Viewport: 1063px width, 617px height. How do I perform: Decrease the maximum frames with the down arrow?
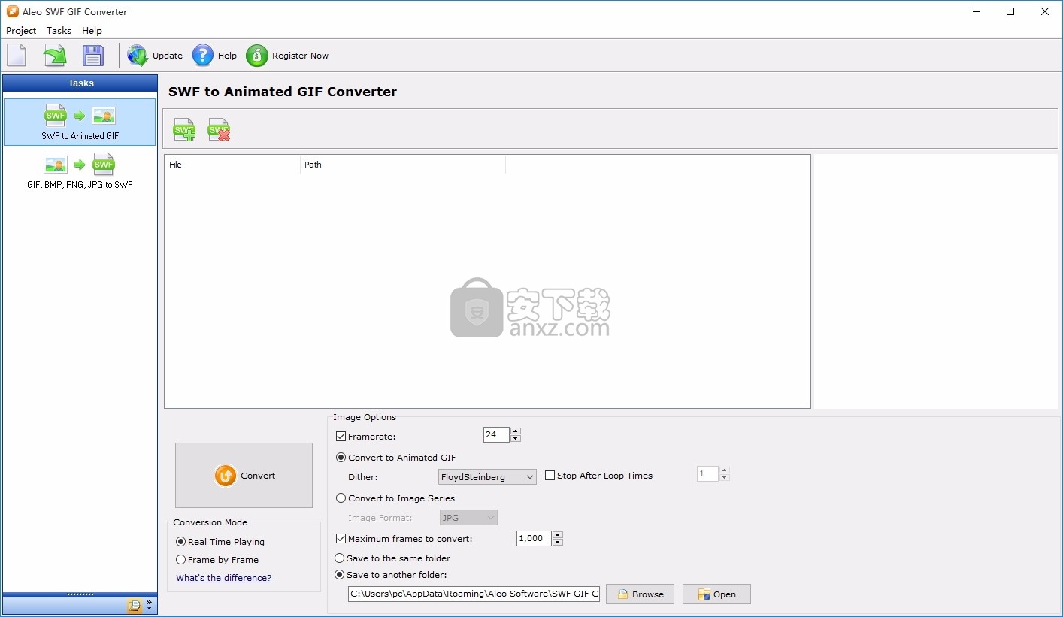(x=557, y=543)
